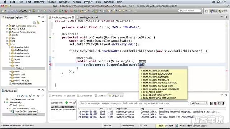The image size is (230, 129).
Task: Switch to the Problems tab
Action: 56,96
